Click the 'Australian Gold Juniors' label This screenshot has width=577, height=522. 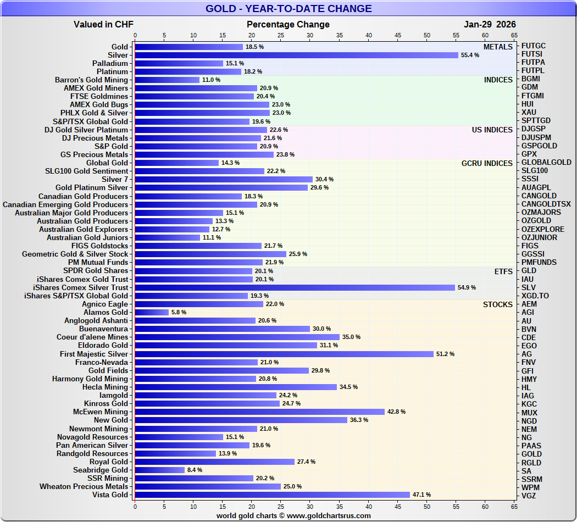tap(87, 237)
